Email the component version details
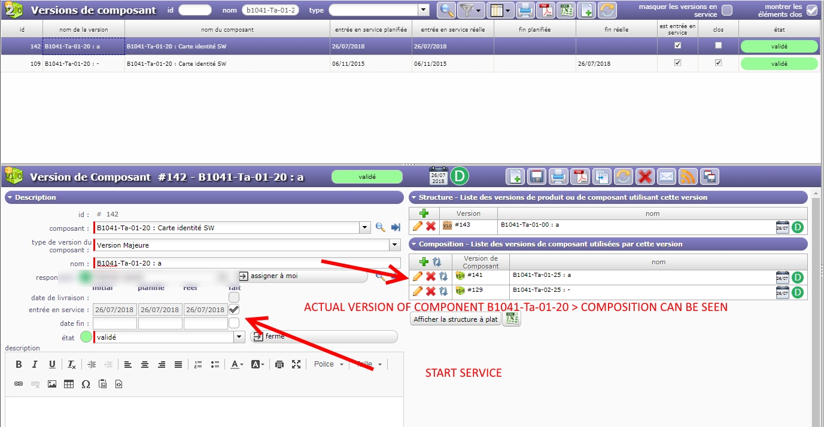The height and width of the screenshot is (427, 824). click(666, 176)
